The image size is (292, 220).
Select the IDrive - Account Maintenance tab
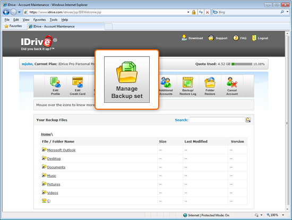[x=66, y=27]
